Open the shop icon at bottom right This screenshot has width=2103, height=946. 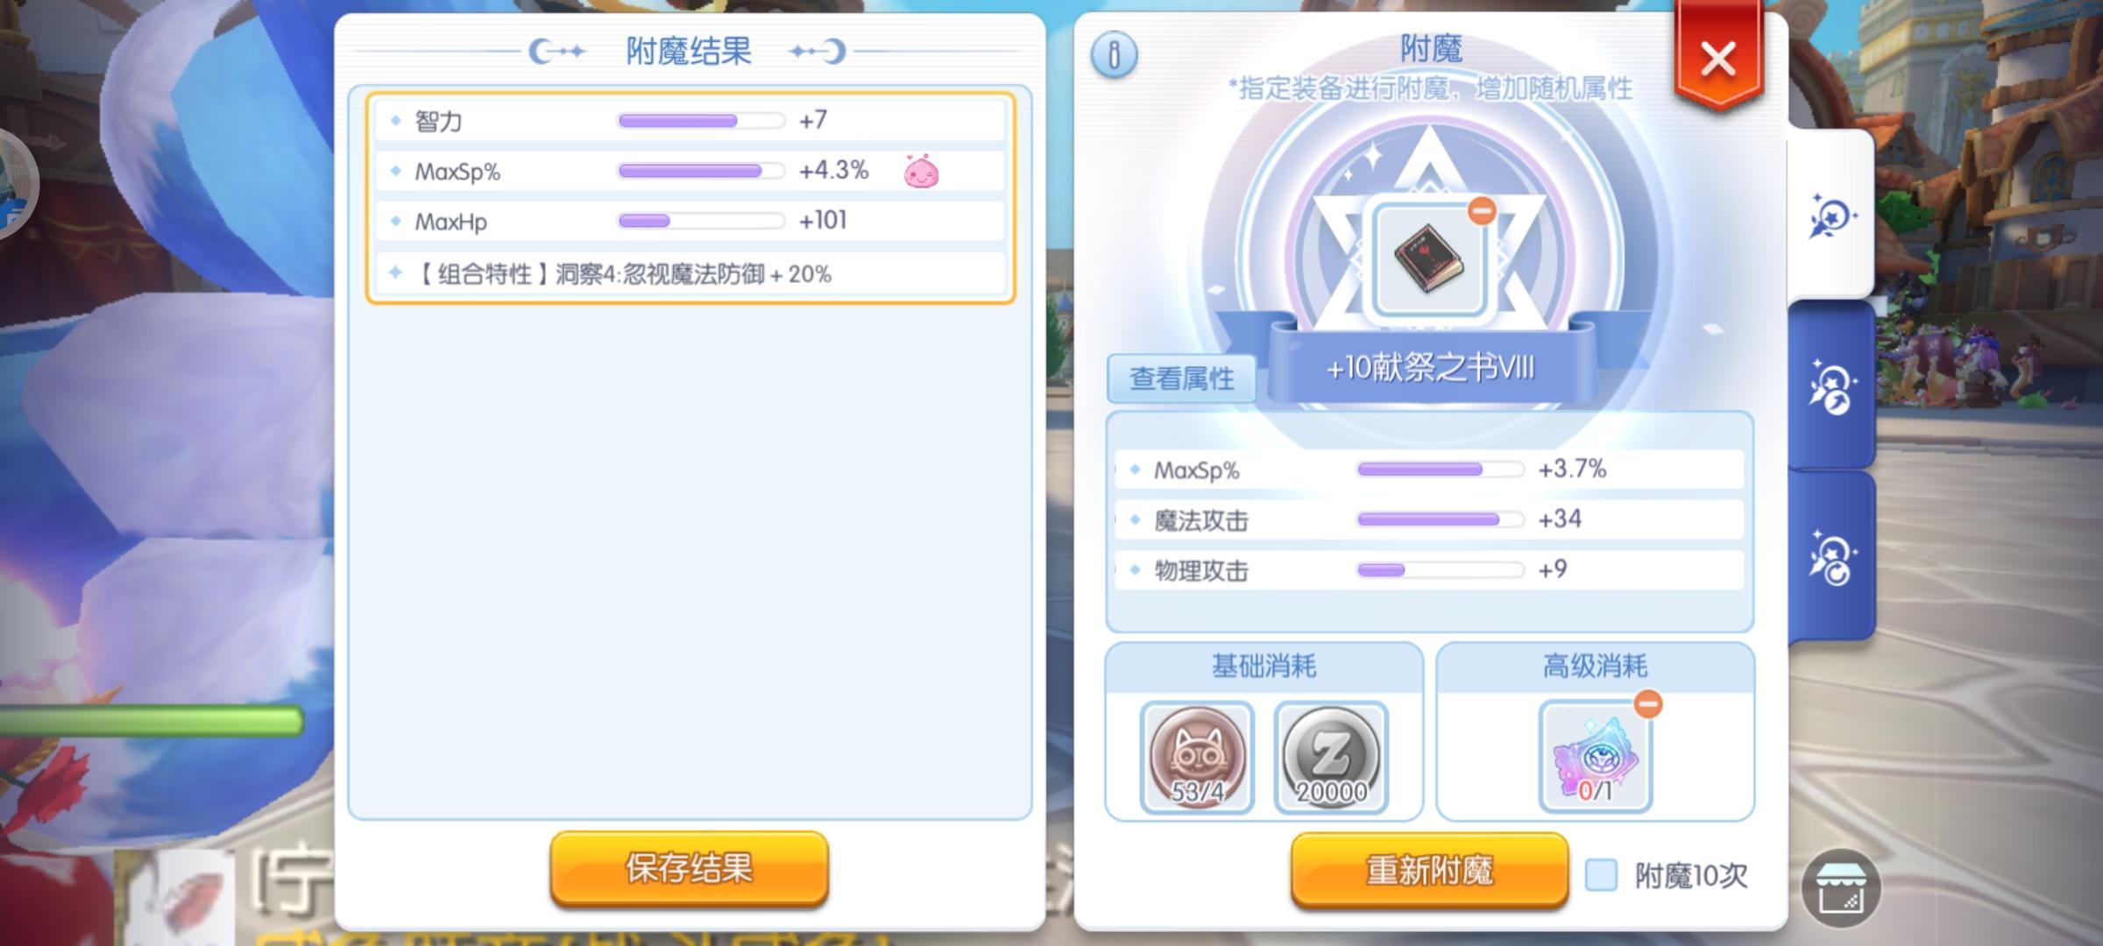click(x=1841, y=888)
